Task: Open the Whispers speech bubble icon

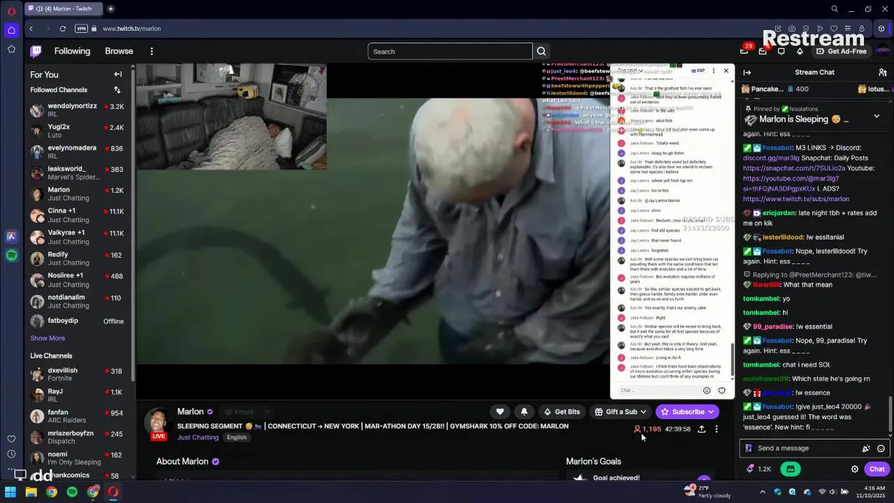Action: tap(781, 51)
